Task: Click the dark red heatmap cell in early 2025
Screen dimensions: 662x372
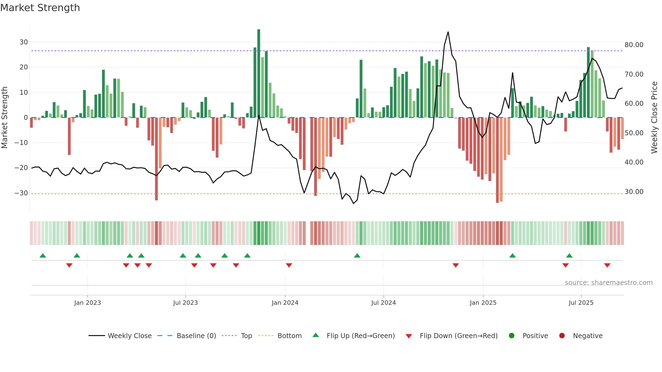Action: coord(497,233)
